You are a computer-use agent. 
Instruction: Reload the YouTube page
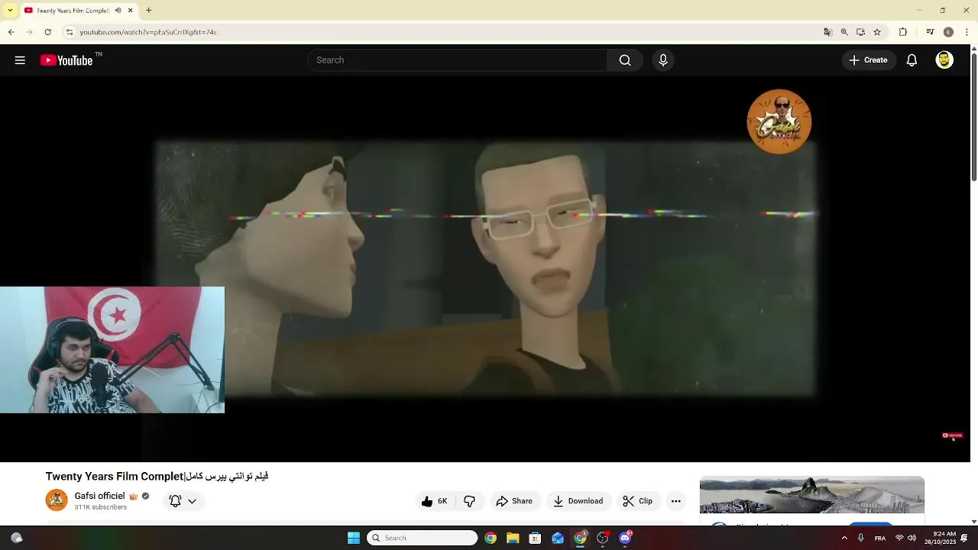pyautogui.click(x=47, y=32)
